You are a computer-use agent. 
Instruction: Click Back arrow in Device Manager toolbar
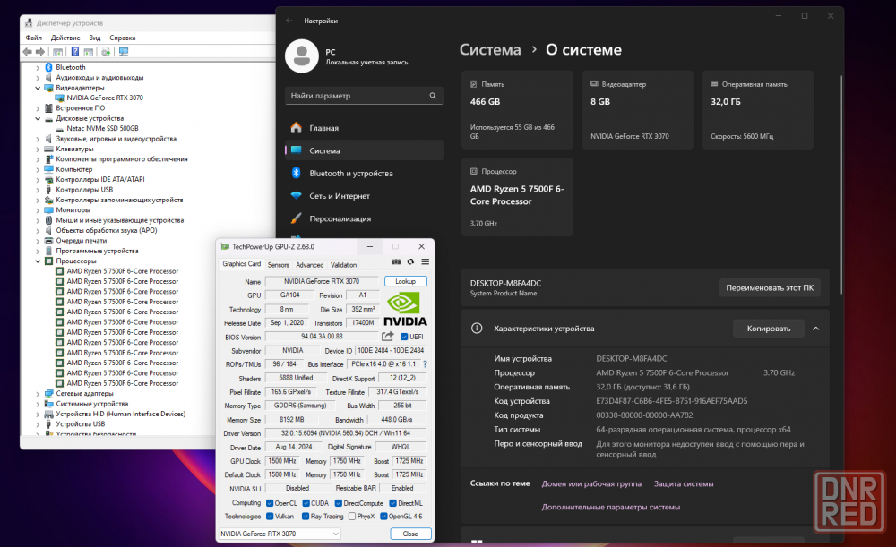[27, 52]
